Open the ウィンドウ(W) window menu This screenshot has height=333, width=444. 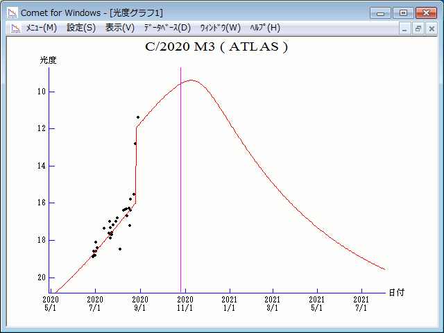220,28
